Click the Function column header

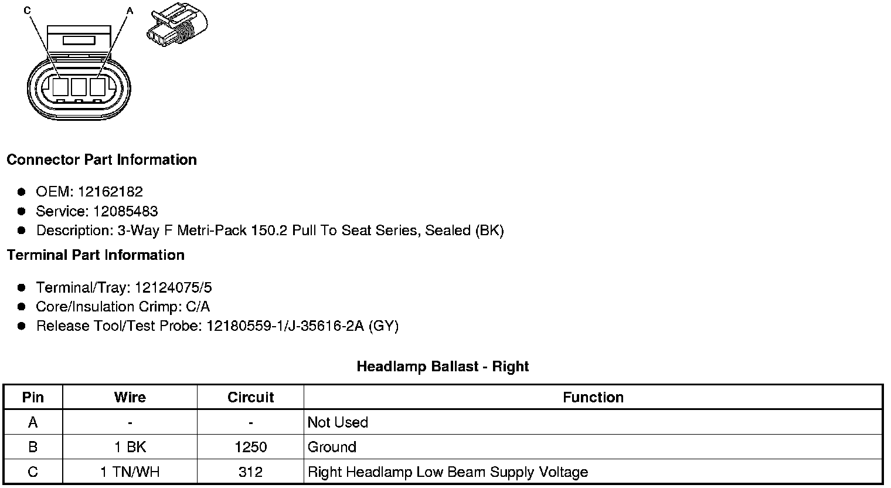(x=593, y=397)
